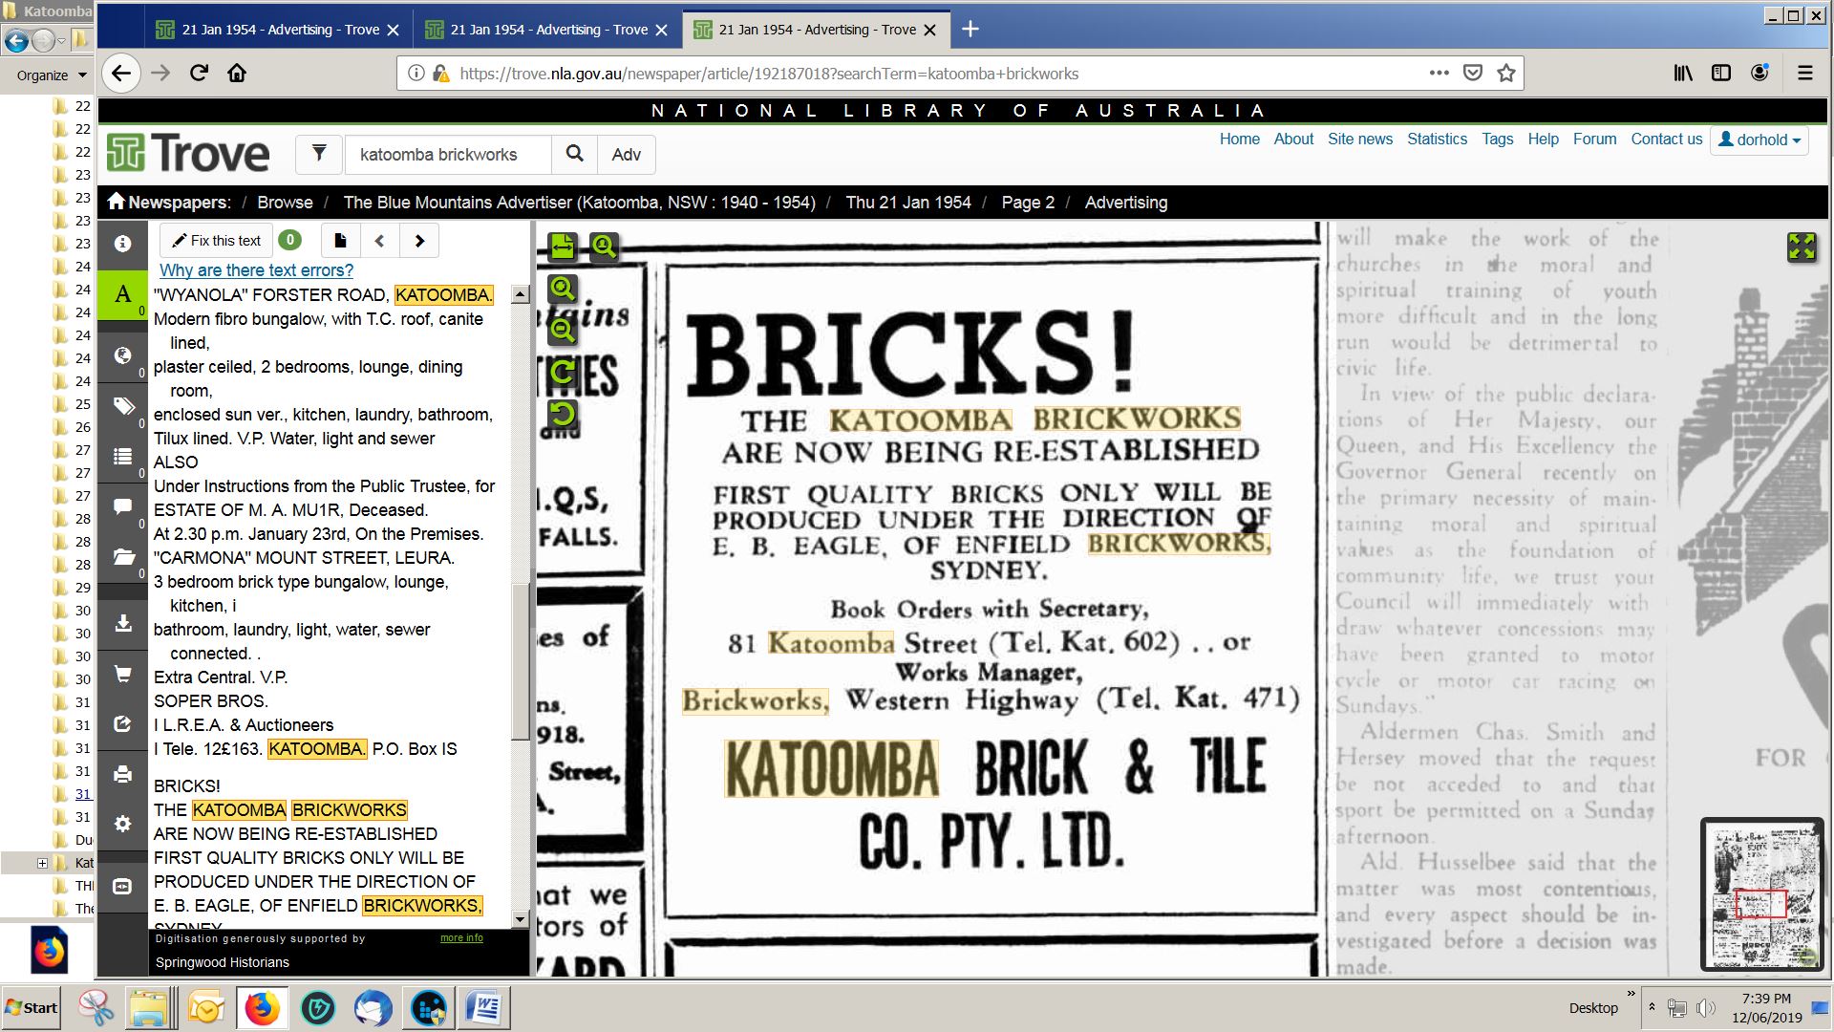Open Page 2 breadcrumb
The height and width of the screenshot is (1032, 1834).
click(1028, 203)
